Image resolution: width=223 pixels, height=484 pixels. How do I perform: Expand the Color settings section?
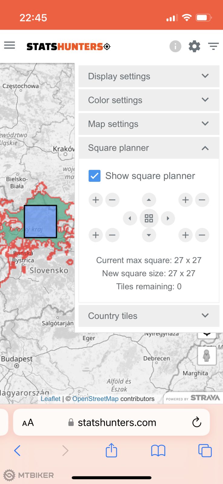[x=149, y=100]
